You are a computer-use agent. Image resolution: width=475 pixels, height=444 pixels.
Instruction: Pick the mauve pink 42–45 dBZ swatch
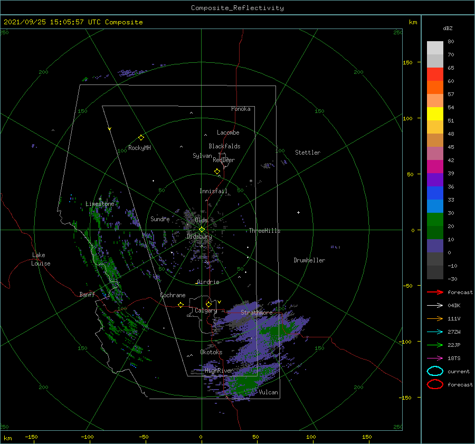pos(435,153)
